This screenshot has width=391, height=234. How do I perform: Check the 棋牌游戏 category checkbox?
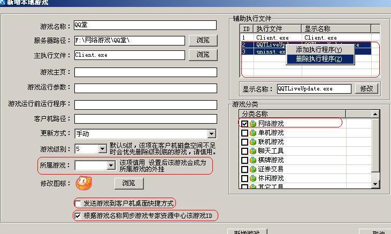[x=244, y=160]
